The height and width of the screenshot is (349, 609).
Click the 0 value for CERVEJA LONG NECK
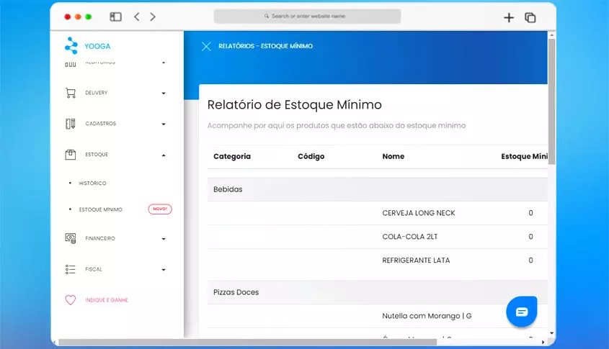(530, 213)
